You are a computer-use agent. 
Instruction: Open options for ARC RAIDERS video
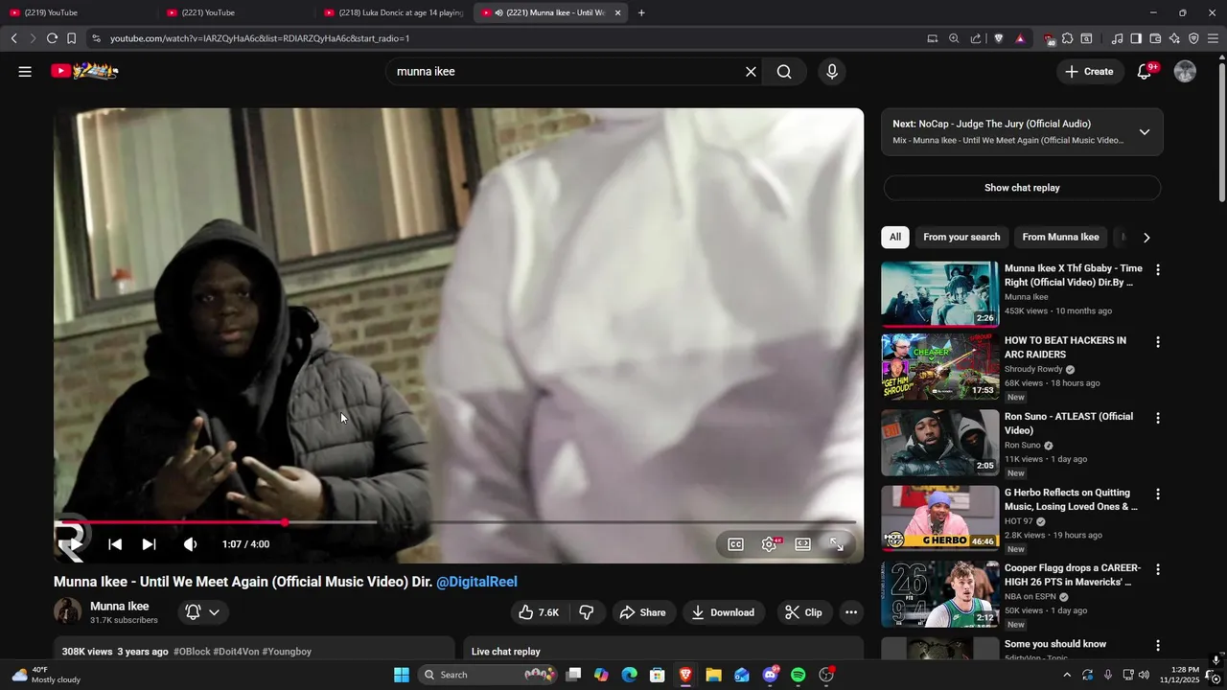(1157, 342)
